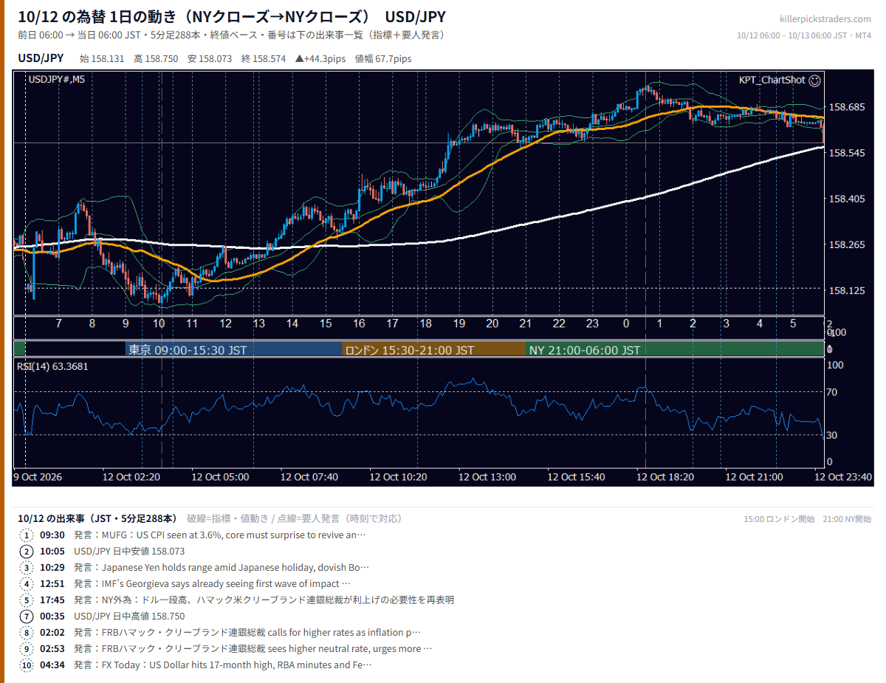This screenshot has height=683, width=886.
Task: Click the NY外為：ドル一段高 event text
Action: click(x=264, y=600)
